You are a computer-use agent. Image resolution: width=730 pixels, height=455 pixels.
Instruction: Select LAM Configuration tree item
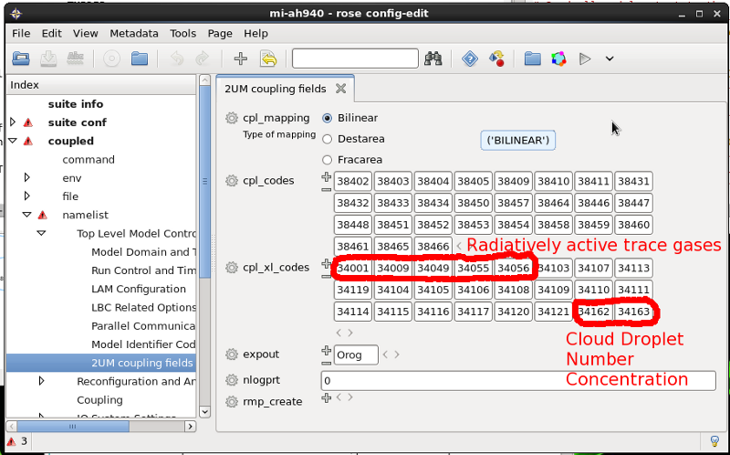click(x=139, y=289)
